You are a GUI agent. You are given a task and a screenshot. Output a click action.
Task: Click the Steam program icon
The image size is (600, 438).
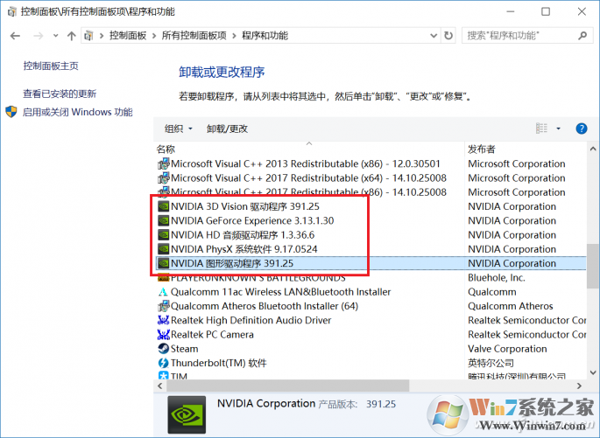[163, 349]
